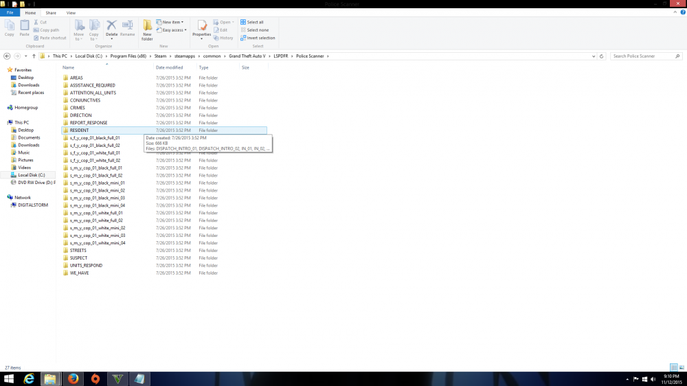Switch to the Home ribbon tab
The height and width of the screenshot is (386, 687).
click(30, 12)
